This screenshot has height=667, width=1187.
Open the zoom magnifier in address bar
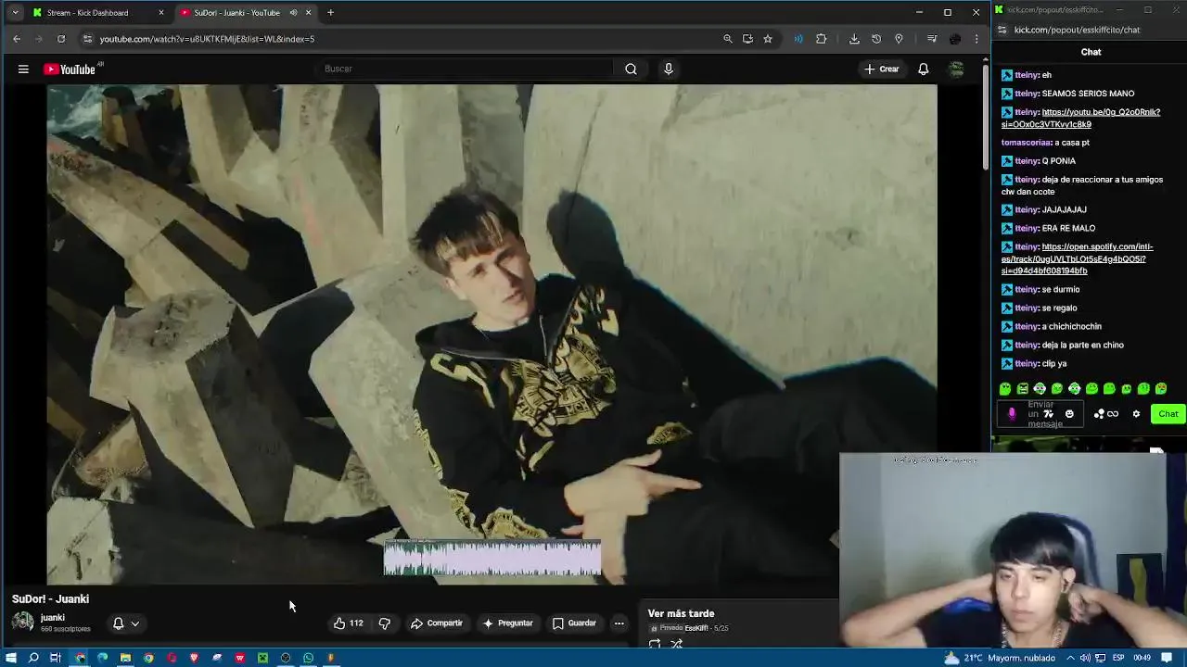728,39
